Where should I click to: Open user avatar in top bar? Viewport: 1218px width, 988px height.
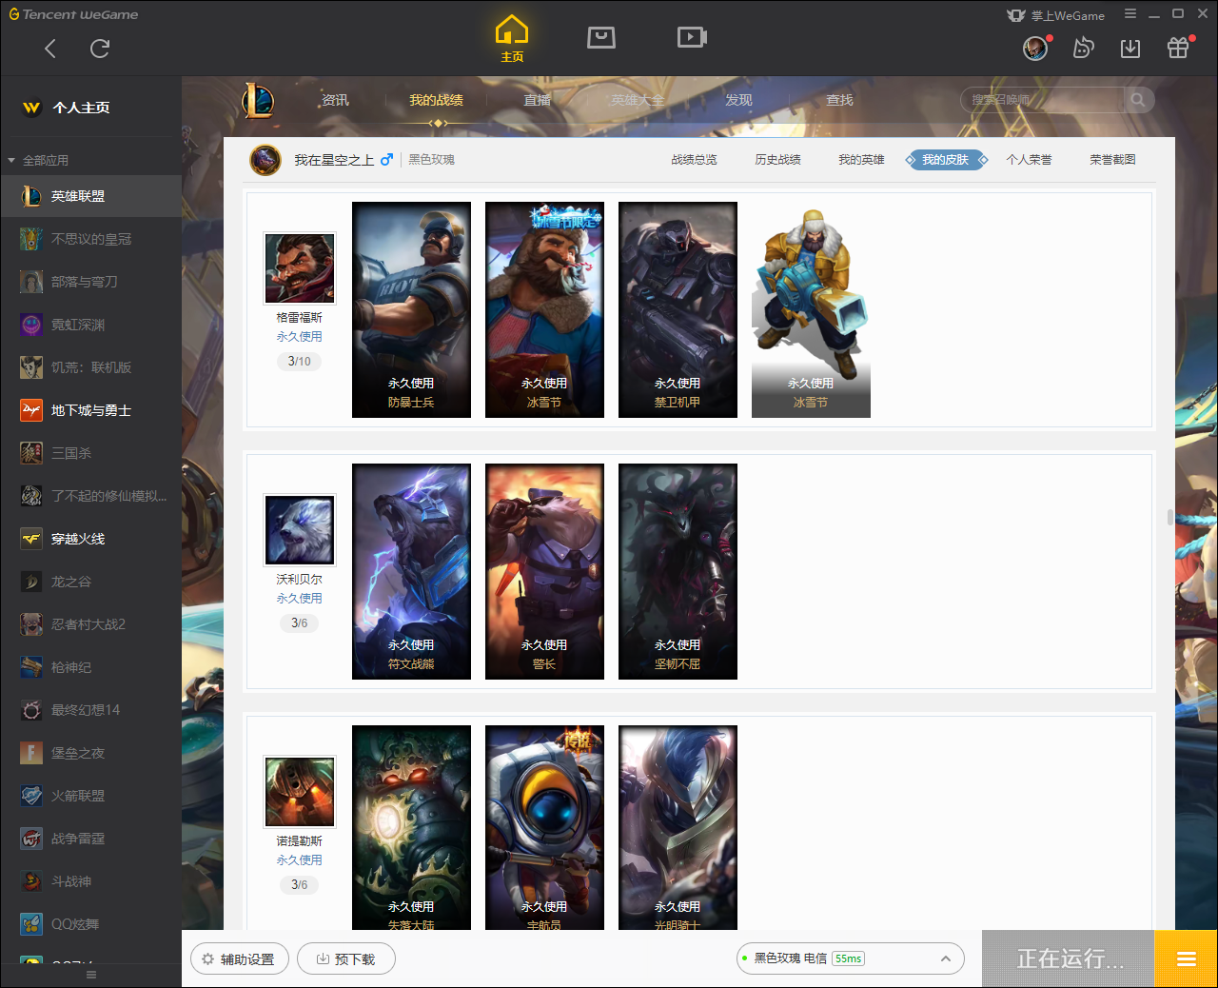click(x=1035, y=48)
